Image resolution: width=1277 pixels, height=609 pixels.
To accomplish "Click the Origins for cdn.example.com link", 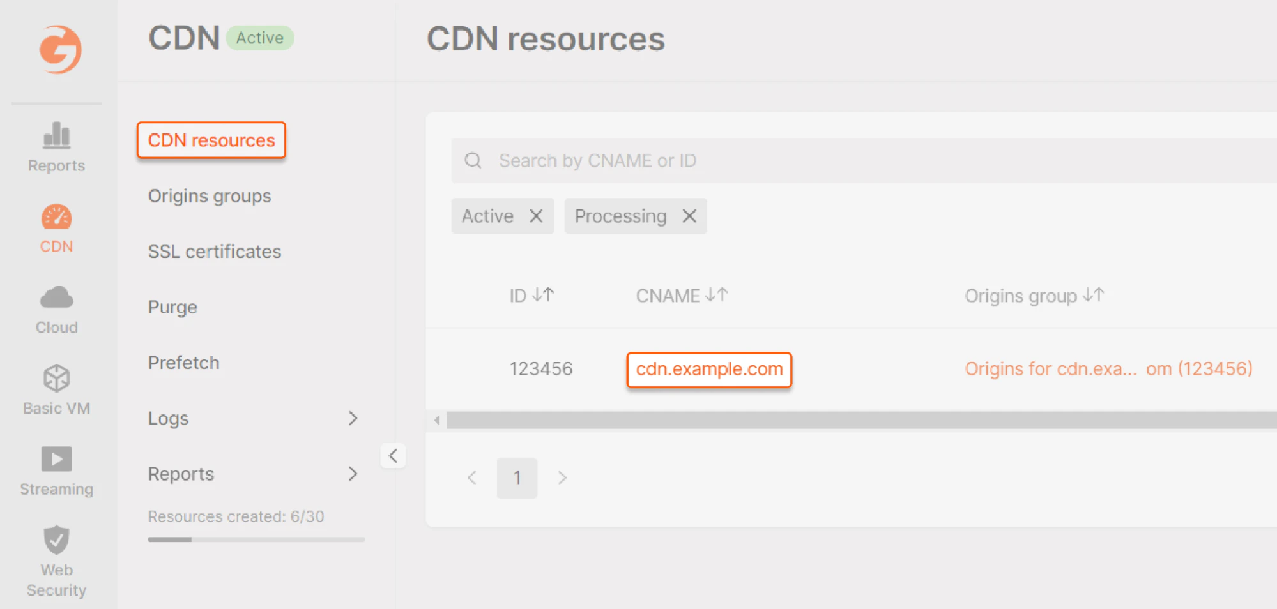I will tap(1108, 368).
